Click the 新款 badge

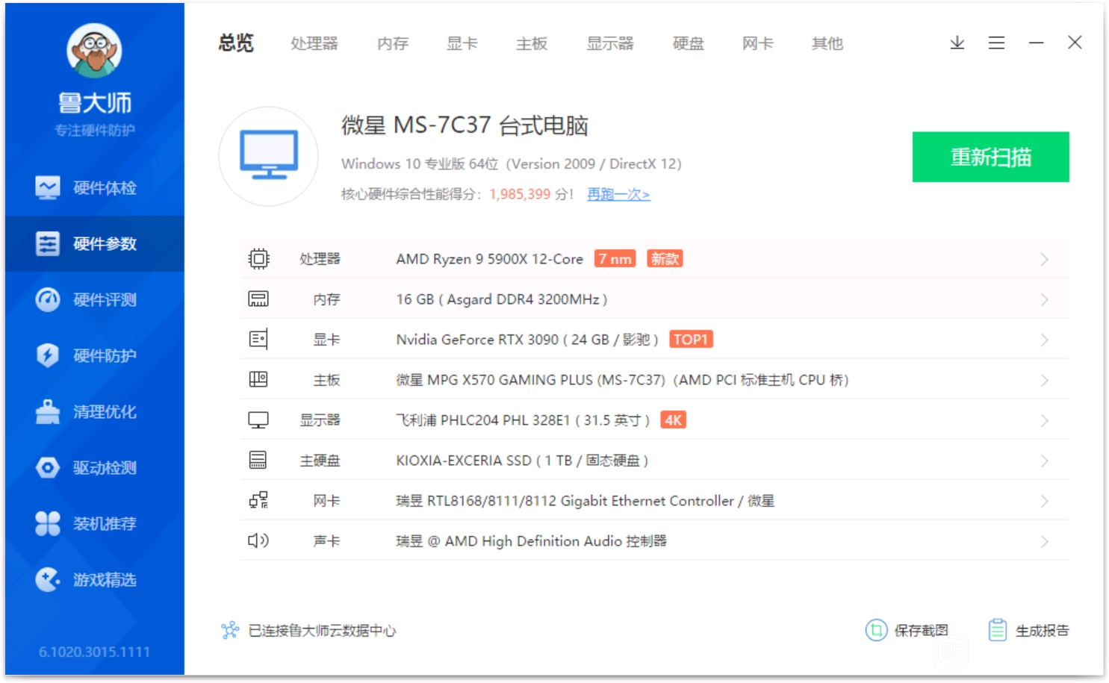(665, 259)
